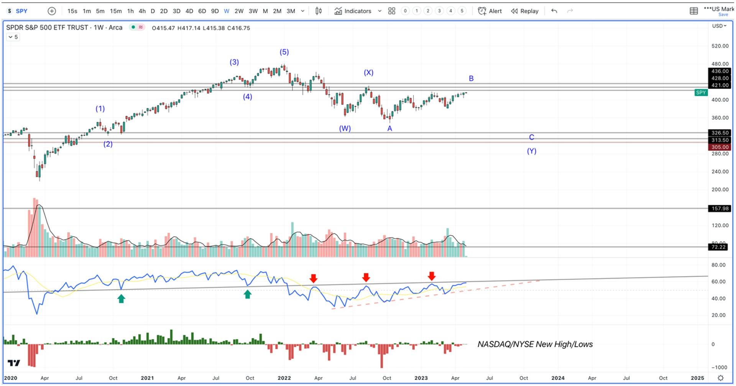
Task: Toggle the green market status dot
Action: (133, 27)
